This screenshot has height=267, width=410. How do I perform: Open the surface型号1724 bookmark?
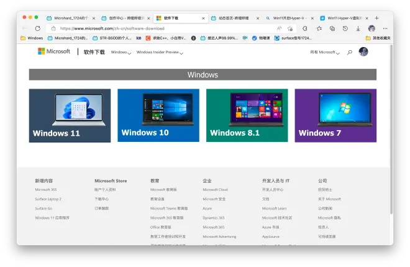[293, 38]
